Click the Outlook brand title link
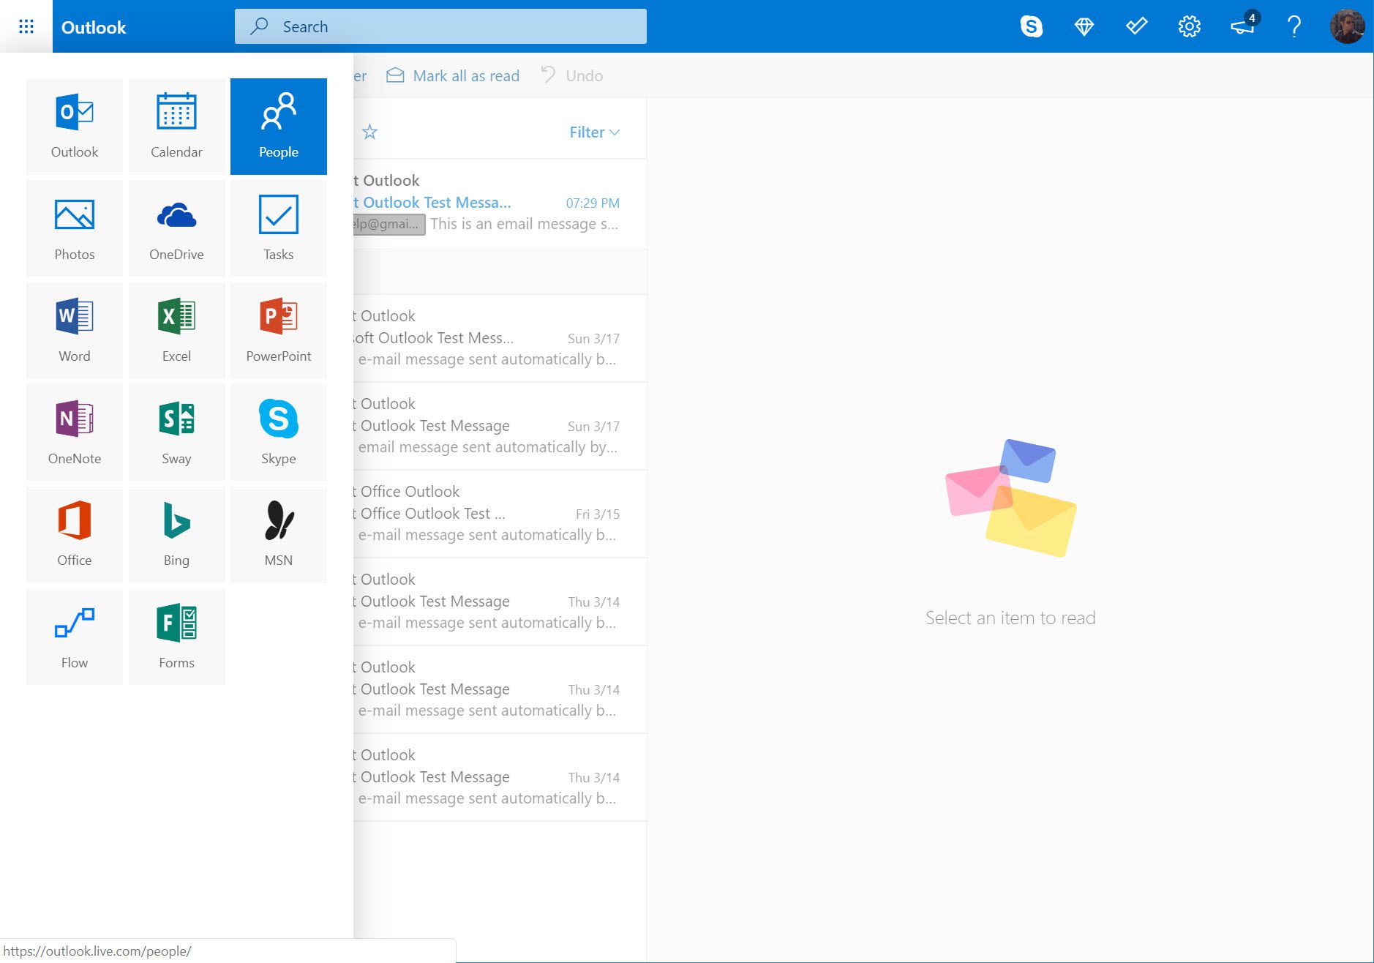The width and height of the screenshot is (1374, 963). [94, 27]
